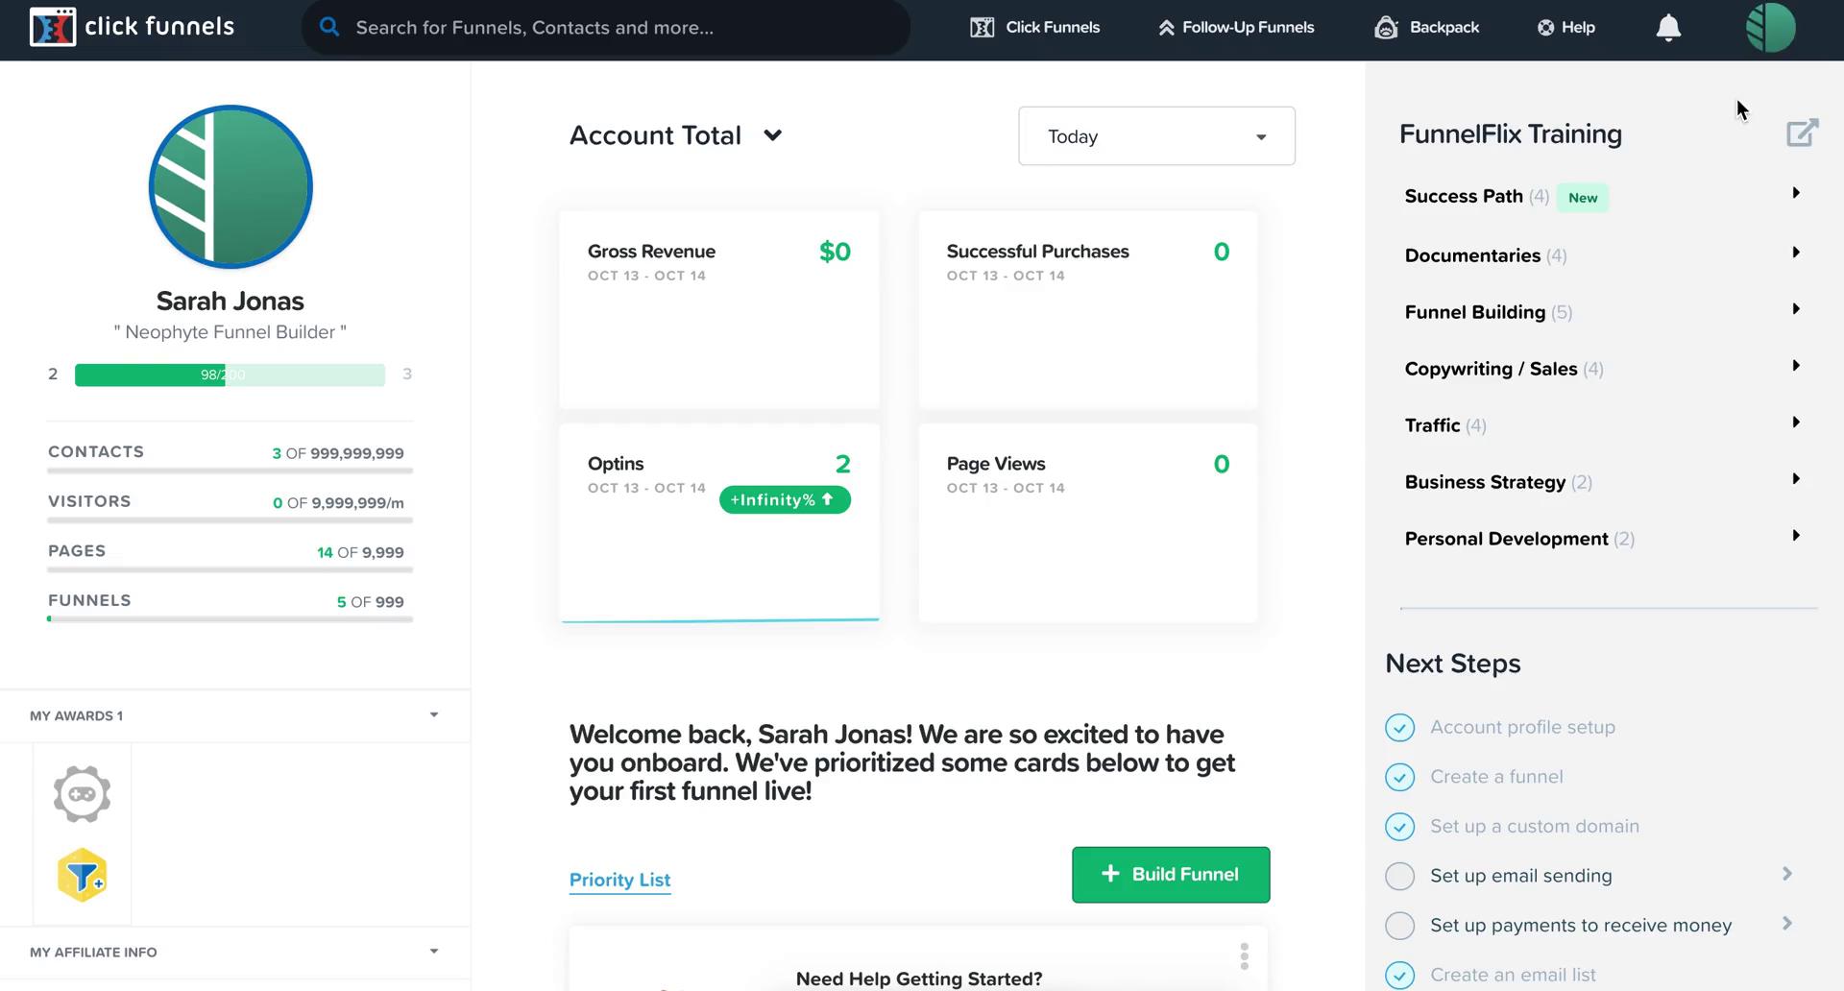This screenshot has height=991, width=1844.
Task: Expand Funnel Building training arrow
Action: 1795,309
